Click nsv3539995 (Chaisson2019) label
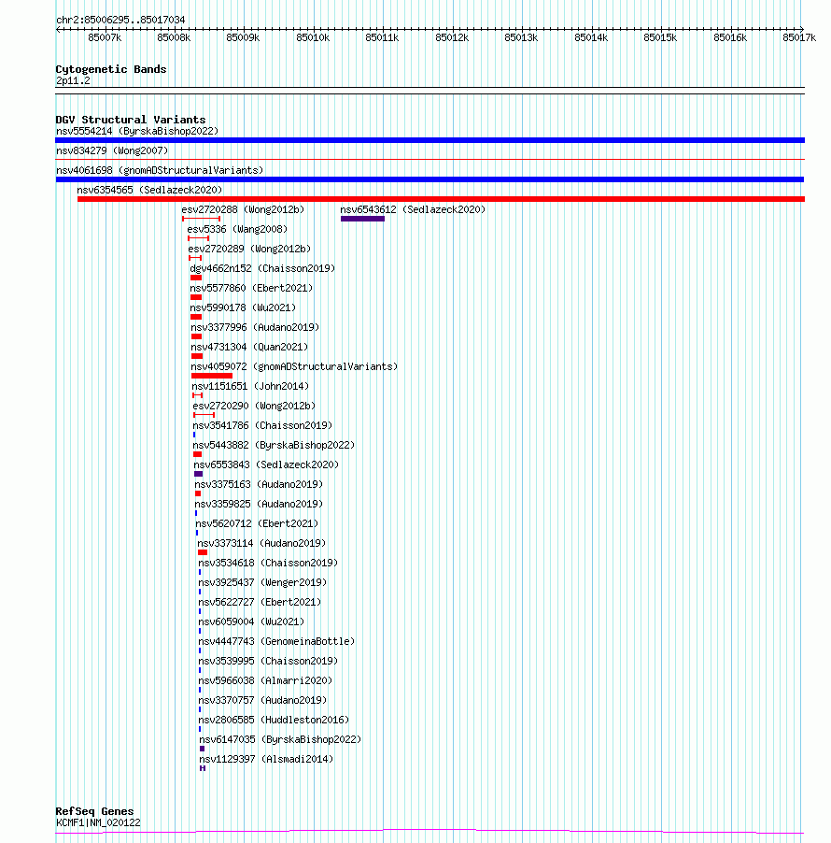Viewport: 831px width, 843px height. pos(268,662)
